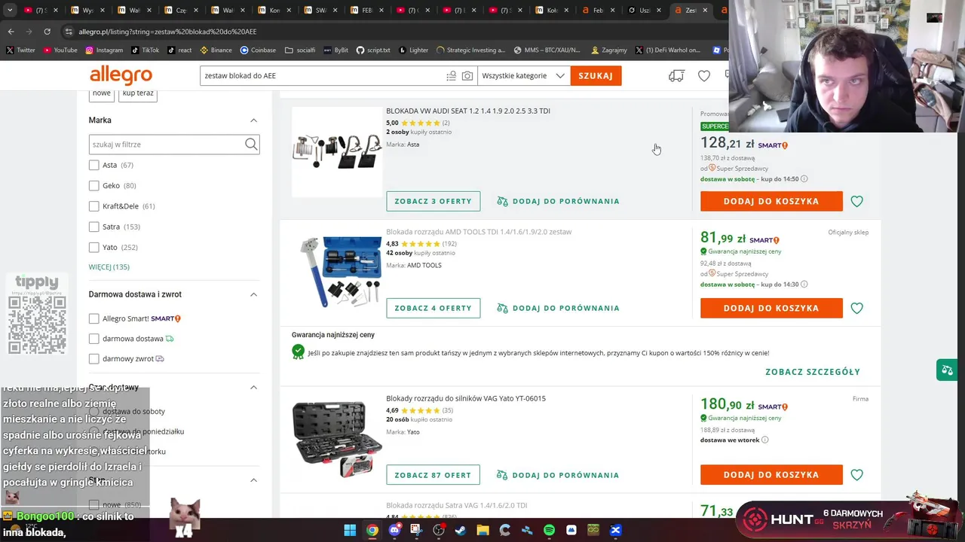Click the Twitter bookmark in bookmarks bar
Image resolution: width=965 pixels, height=542 pixels.
20,50
